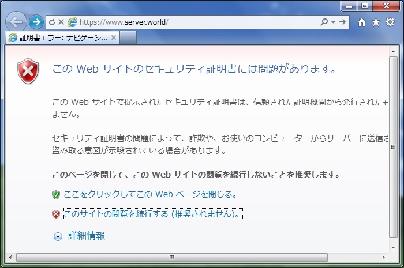This screenshot has height=268, width=404.
Task: Click the blue Forward arrow button
Action: 36,22
